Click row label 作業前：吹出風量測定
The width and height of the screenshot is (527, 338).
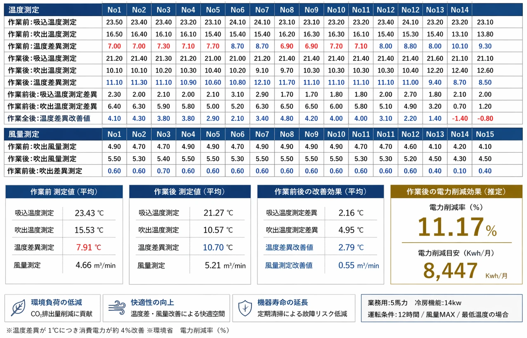click(x=43, y=147)
